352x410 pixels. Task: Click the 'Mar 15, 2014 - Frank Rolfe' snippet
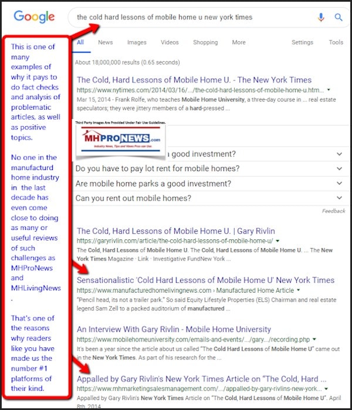(x=206, y=104)
